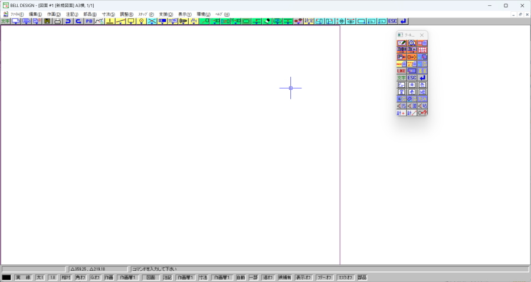
Task: Click the redo arrow icon
Action: (78, 21)
